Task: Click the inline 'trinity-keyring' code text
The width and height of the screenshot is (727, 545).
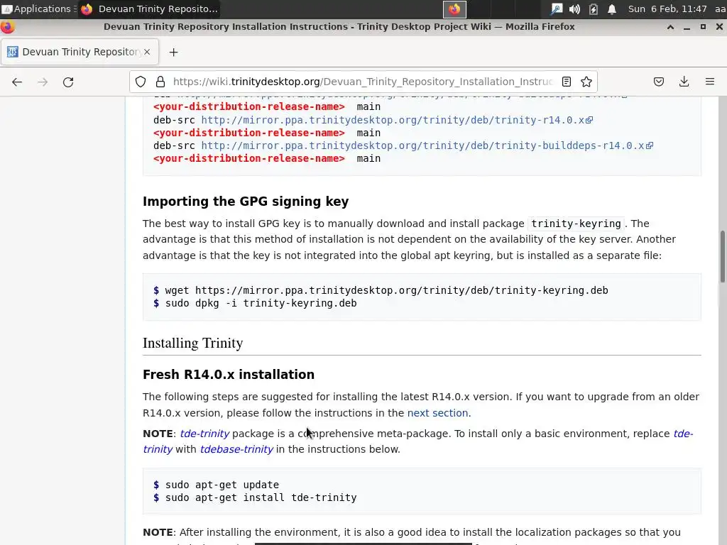Action: tap(576, 224)
